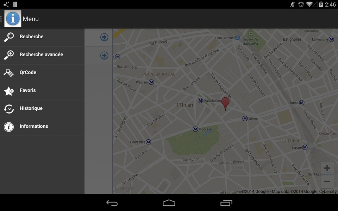338x211 pixels.
Task: Click the Menu title text
Action: pyautogui.click(x=31, y=19)
